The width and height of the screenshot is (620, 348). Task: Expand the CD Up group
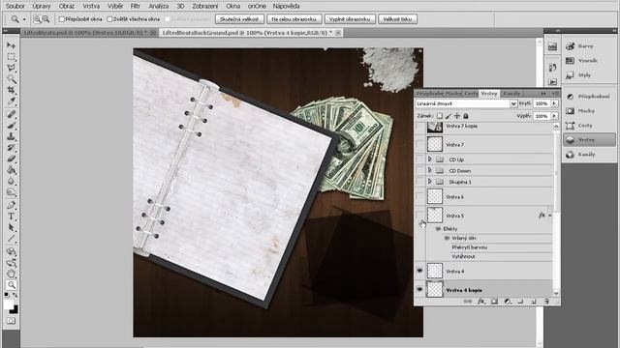tap(430, 159)
